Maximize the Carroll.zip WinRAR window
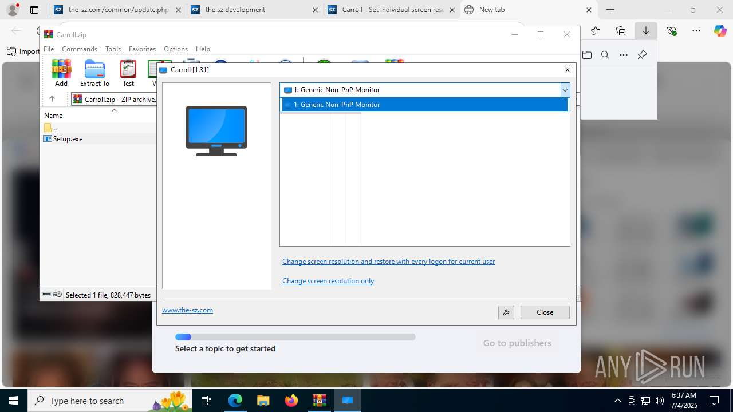This screenshot has width=733, height=412. (x=540, y=34)
